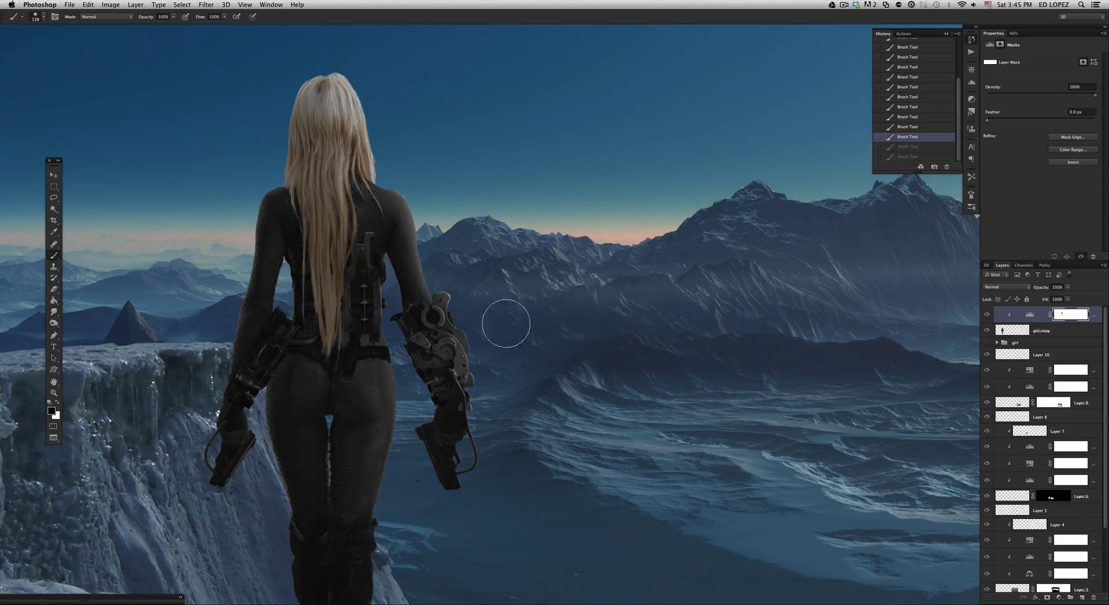The width and height of the screenshot is (1109, 605).
Task: Select the Type tool
Action: point(54,347)
